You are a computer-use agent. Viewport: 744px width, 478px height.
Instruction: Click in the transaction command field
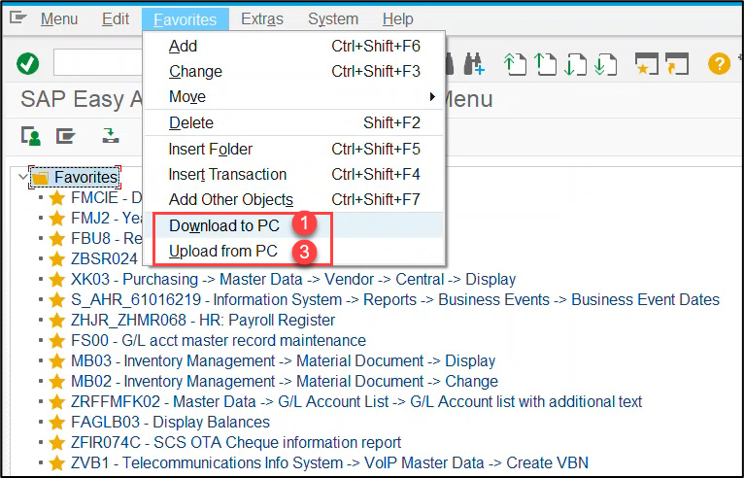[x=99, y=63]
